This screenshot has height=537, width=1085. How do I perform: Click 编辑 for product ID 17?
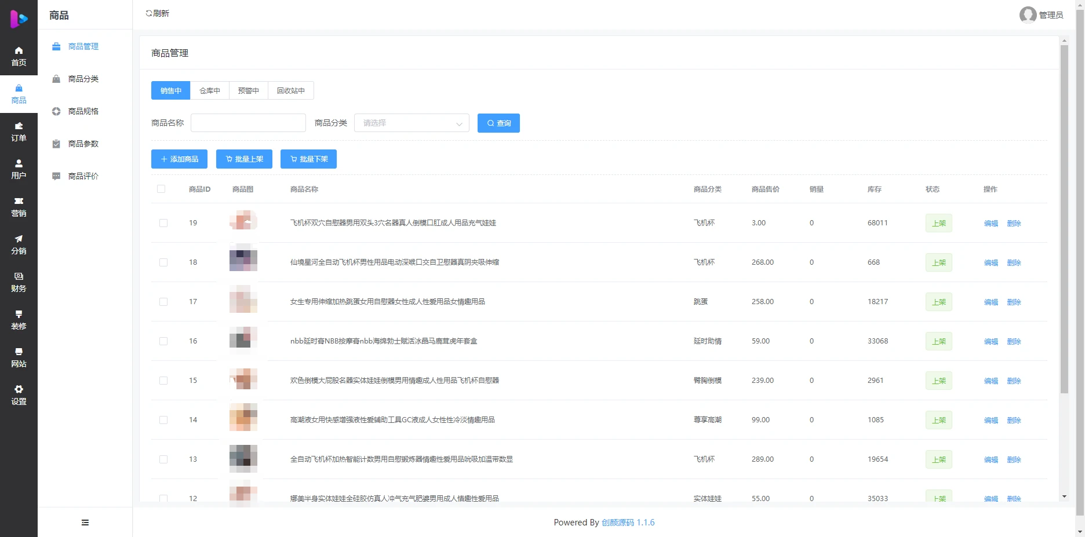point(991,302)
